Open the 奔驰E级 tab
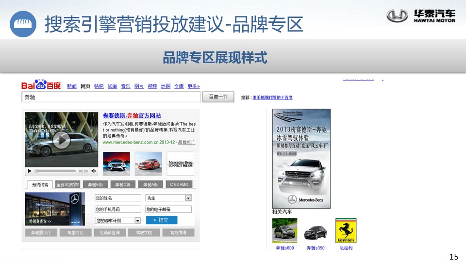Viewport: 466px width, 262px height. tap(95, 185)
